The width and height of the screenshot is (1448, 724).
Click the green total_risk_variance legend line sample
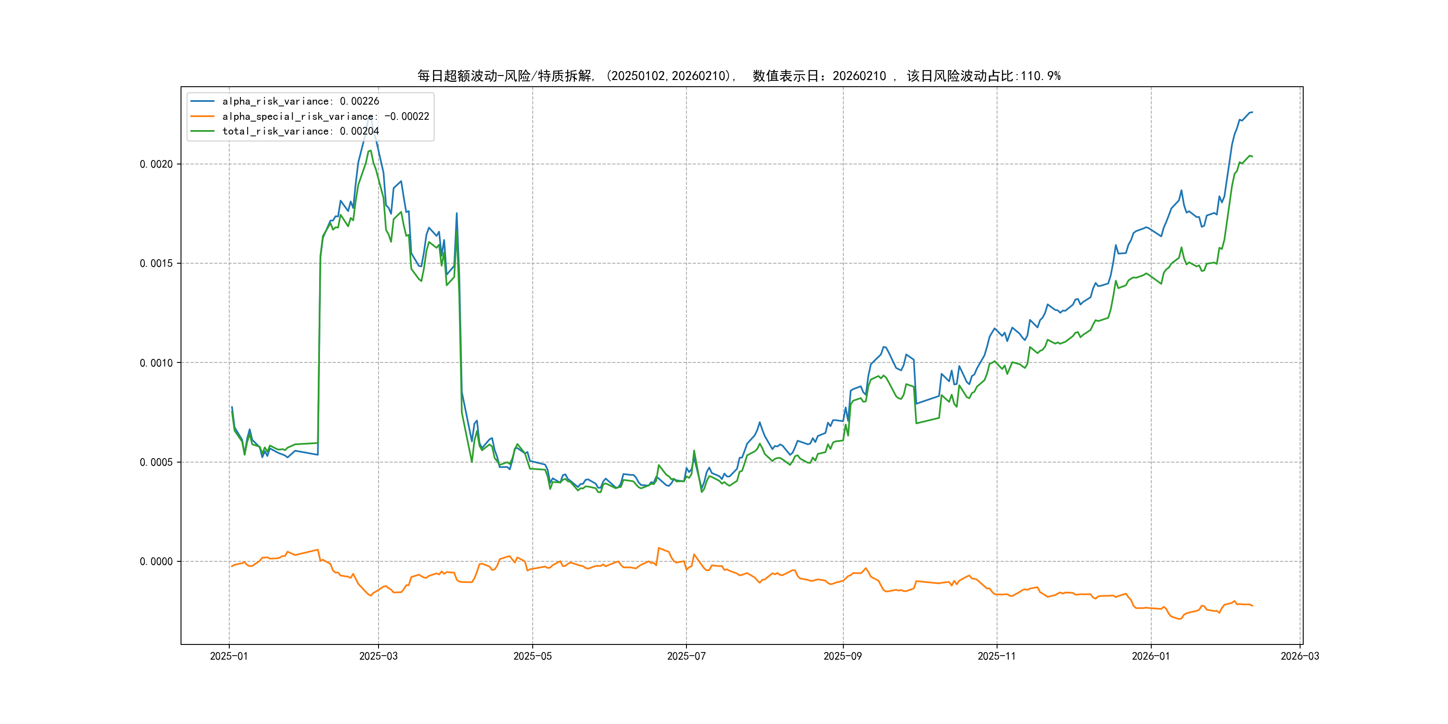click(202, 131)
